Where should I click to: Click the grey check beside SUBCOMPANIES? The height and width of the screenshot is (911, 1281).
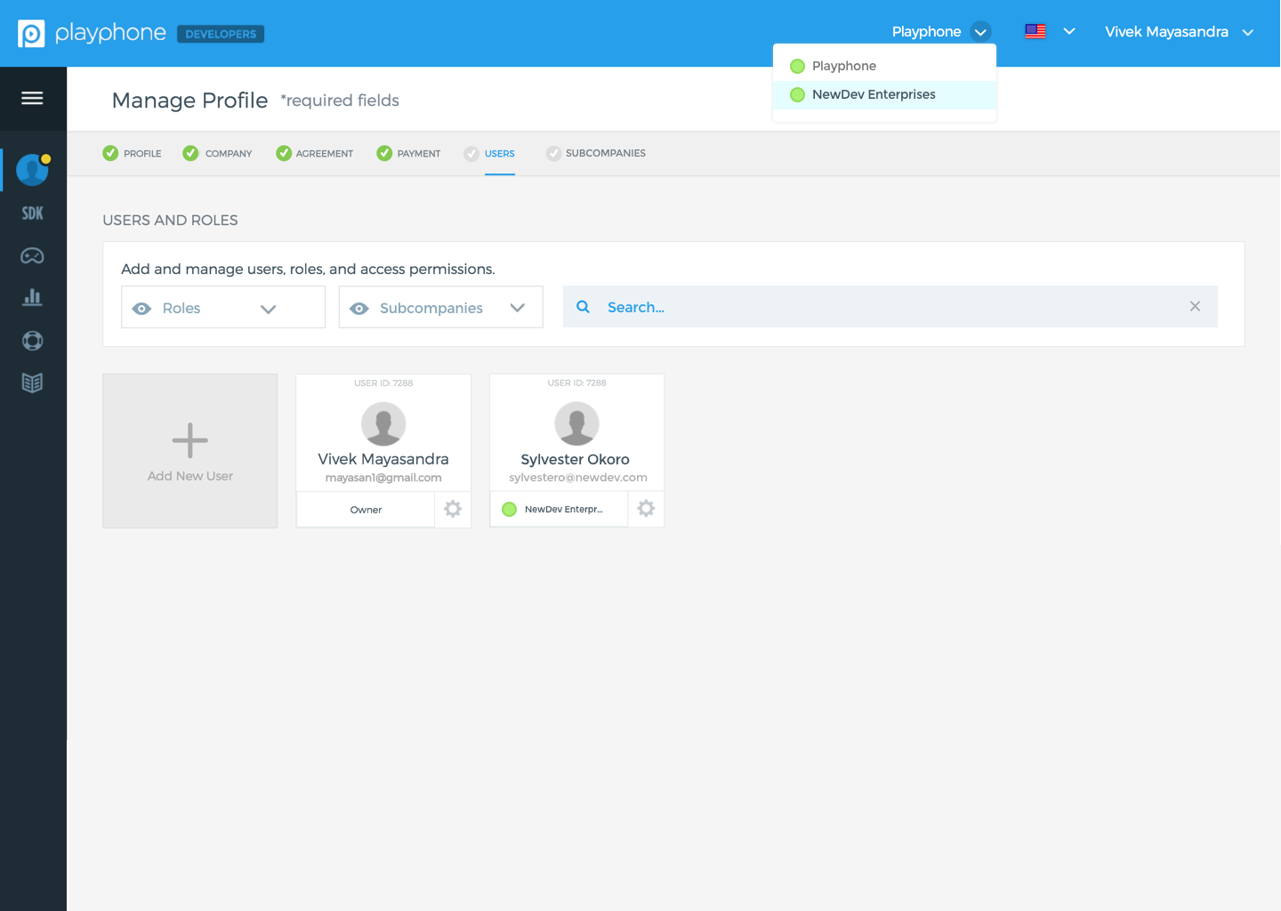pyautogui.click(x=553, y=154)
